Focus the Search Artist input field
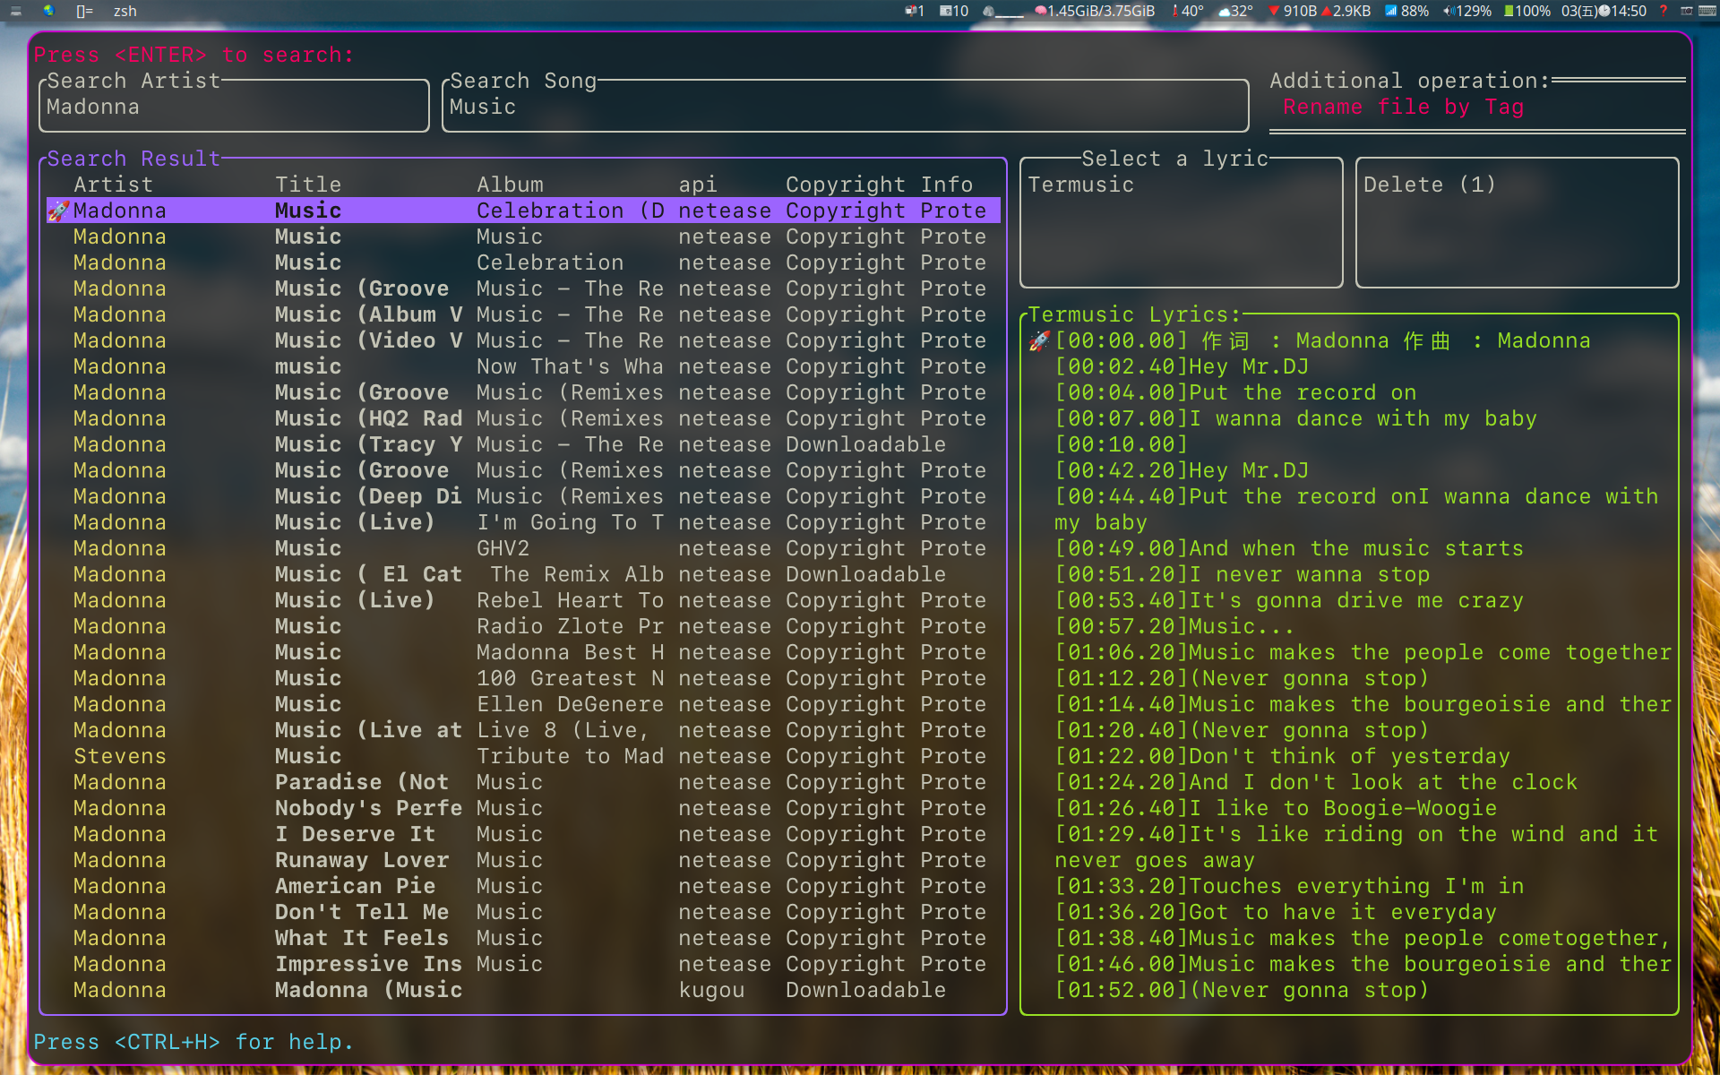 tap(233, 107)
